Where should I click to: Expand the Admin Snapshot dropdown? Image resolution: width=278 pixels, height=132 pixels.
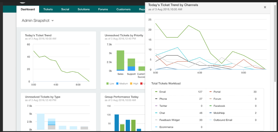point(38,21)
